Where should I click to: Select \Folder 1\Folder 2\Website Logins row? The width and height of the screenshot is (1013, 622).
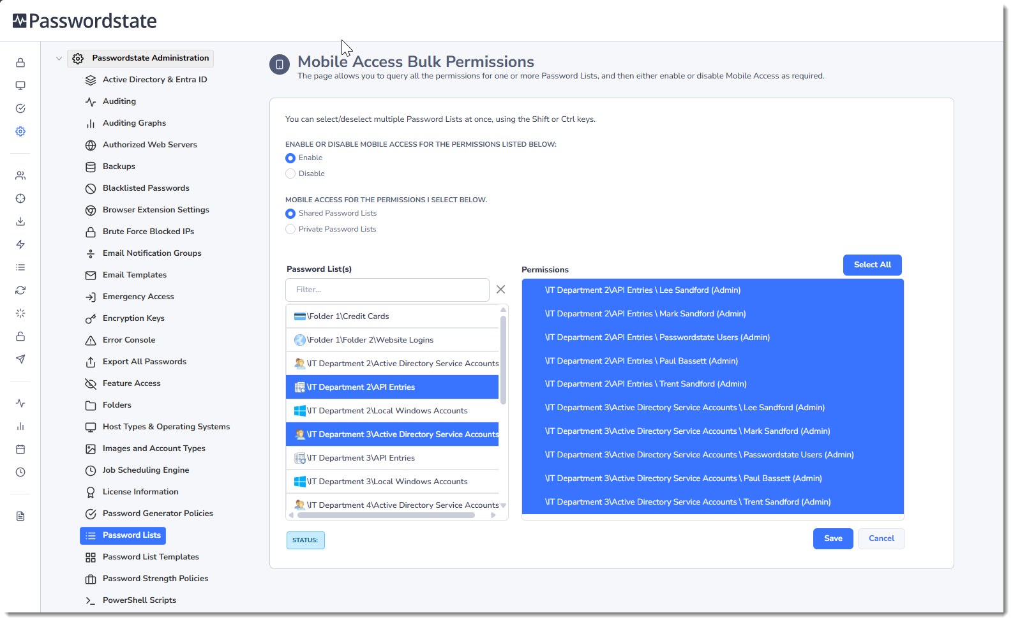pyautogui.click(x=393, y=340)
